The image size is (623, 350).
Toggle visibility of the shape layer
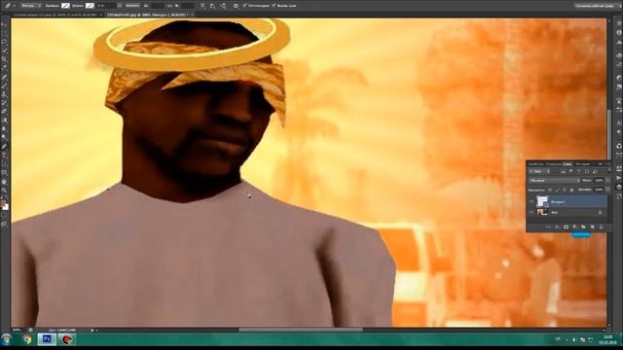click(x=531, y=201)
